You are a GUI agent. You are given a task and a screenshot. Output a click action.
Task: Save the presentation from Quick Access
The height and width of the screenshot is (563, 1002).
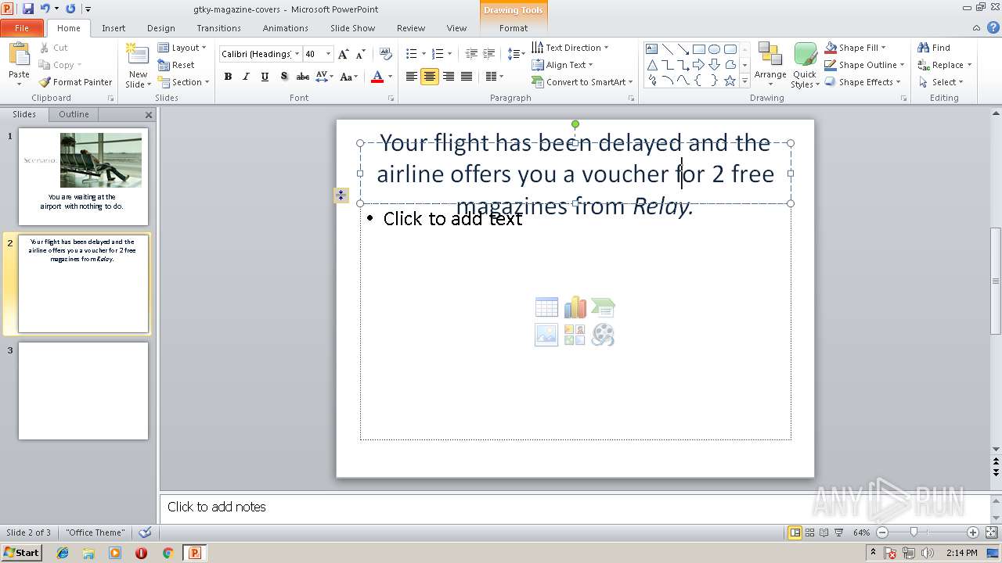click(x=28, y=9)
